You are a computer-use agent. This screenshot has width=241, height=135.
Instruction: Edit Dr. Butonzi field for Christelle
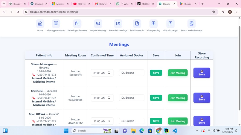click(132, 98)
